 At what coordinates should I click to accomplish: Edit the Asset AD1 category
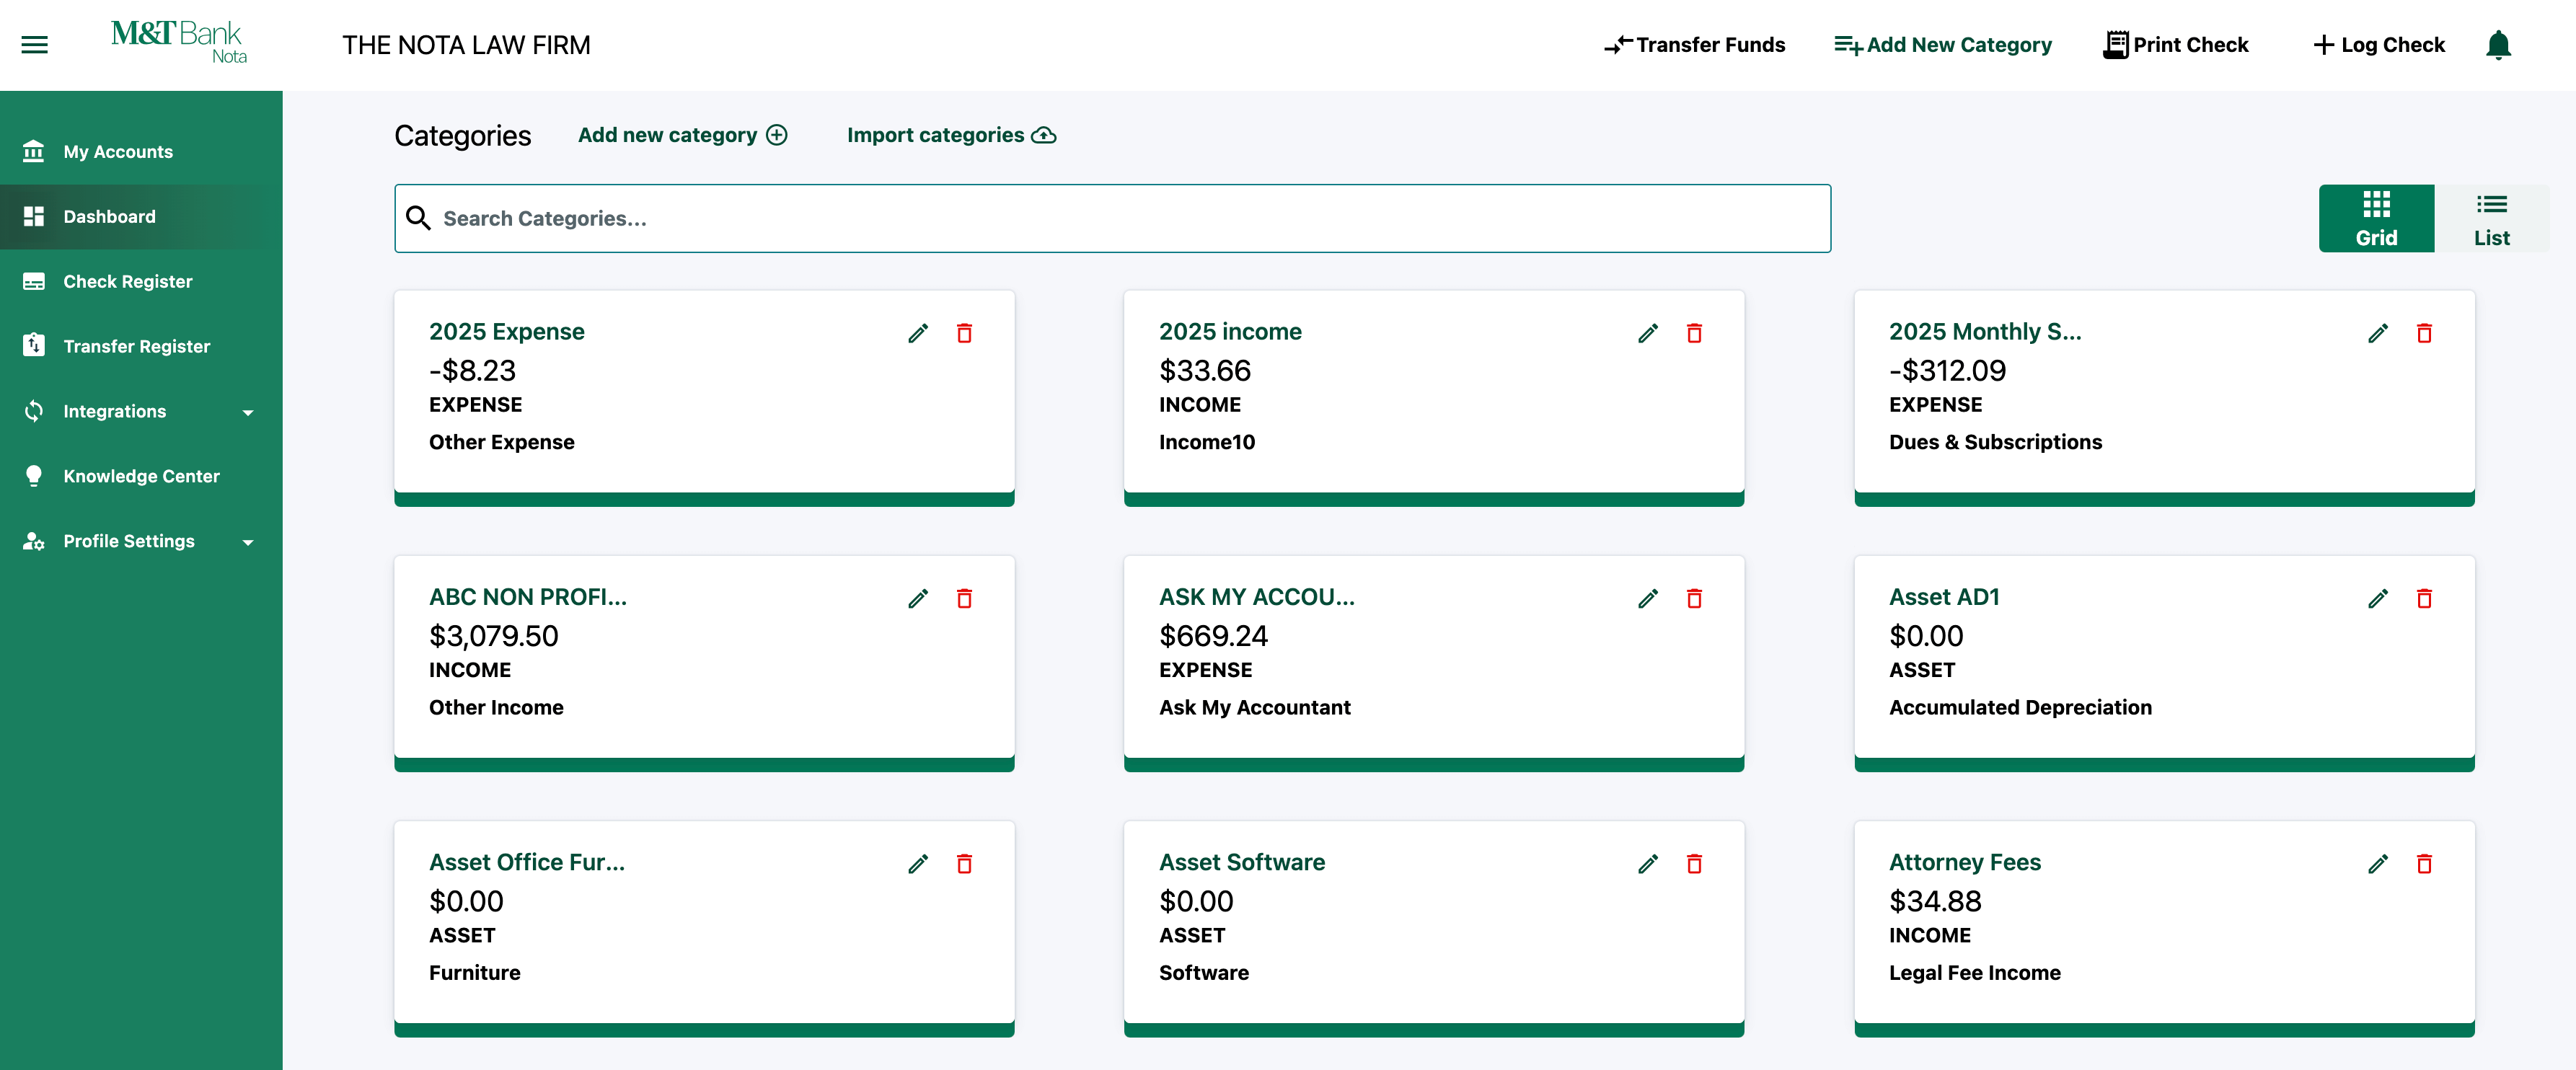pos(2378,598)
